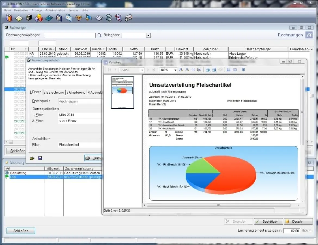Image resolution: width=318 pixels, height=245 pixels.
Task: Click the colored cubes toolbar icon
Action: [x=39, y=18]
